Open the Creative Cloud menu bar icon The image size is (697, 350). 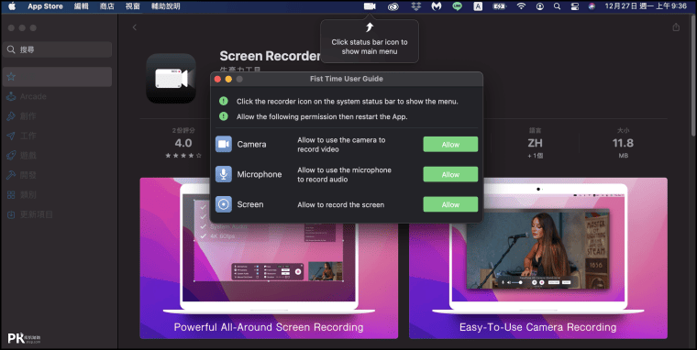click(x=393, y=6)
